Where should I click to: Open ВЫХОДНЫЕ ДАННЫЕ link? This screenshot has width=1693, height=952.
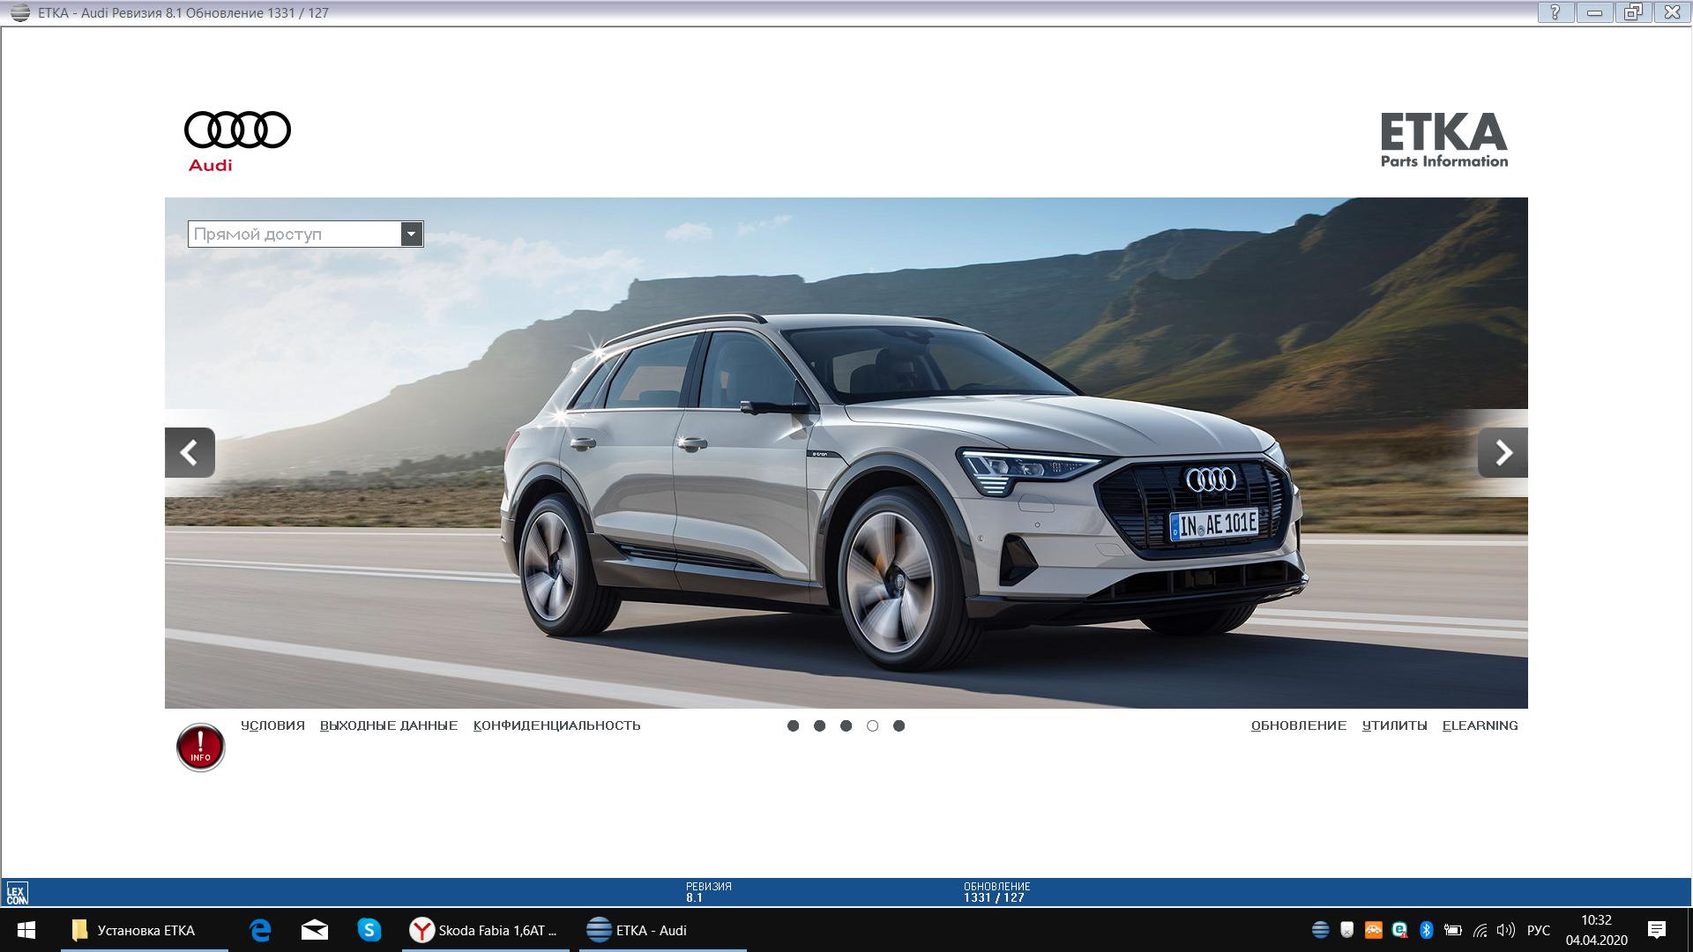[x=389, y=725]
